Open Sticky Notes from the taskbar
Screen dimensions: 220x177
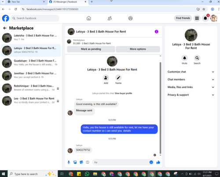tap(79, 174)
